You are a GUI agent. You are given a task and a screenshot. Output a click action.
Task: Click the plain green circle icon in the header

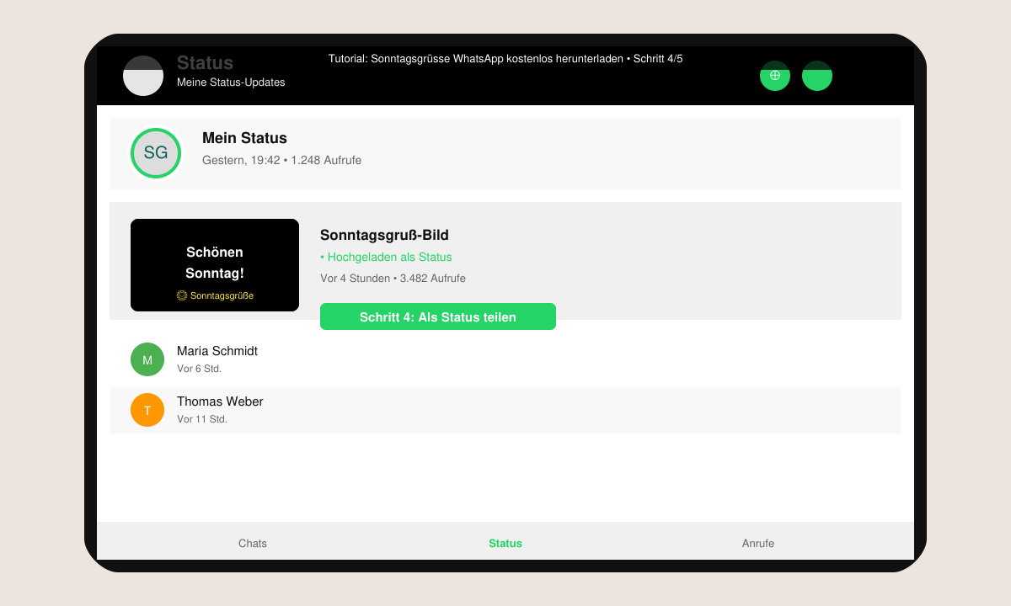pyautogui.click(x=817, y=76)
